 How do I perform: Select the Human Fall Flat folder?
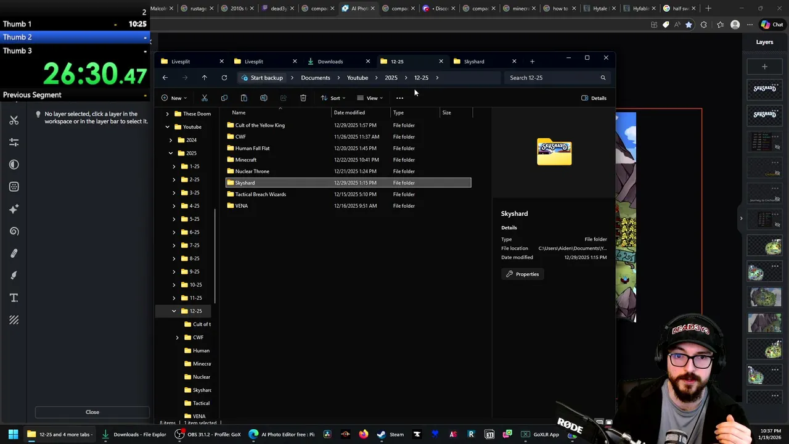click(x=348, y=148)
